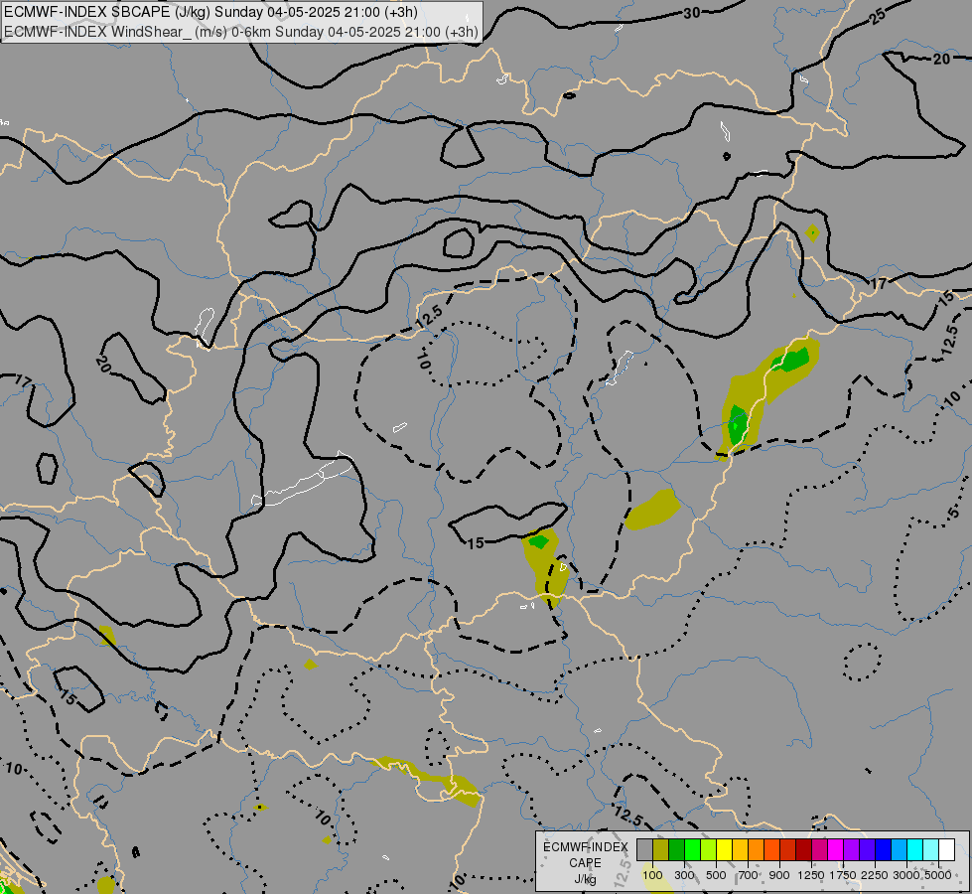The height and width of the screenshot is (894, 972).
Task: Click the green CAPE core touching the 15 contour label
Action: [538, 541]
